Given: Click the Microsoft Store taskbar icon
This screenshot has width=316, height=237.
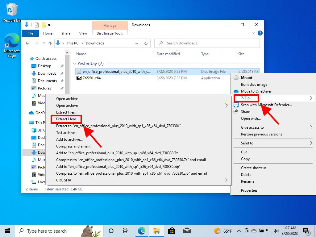Looking at the screenshot, I should [172, 231].
